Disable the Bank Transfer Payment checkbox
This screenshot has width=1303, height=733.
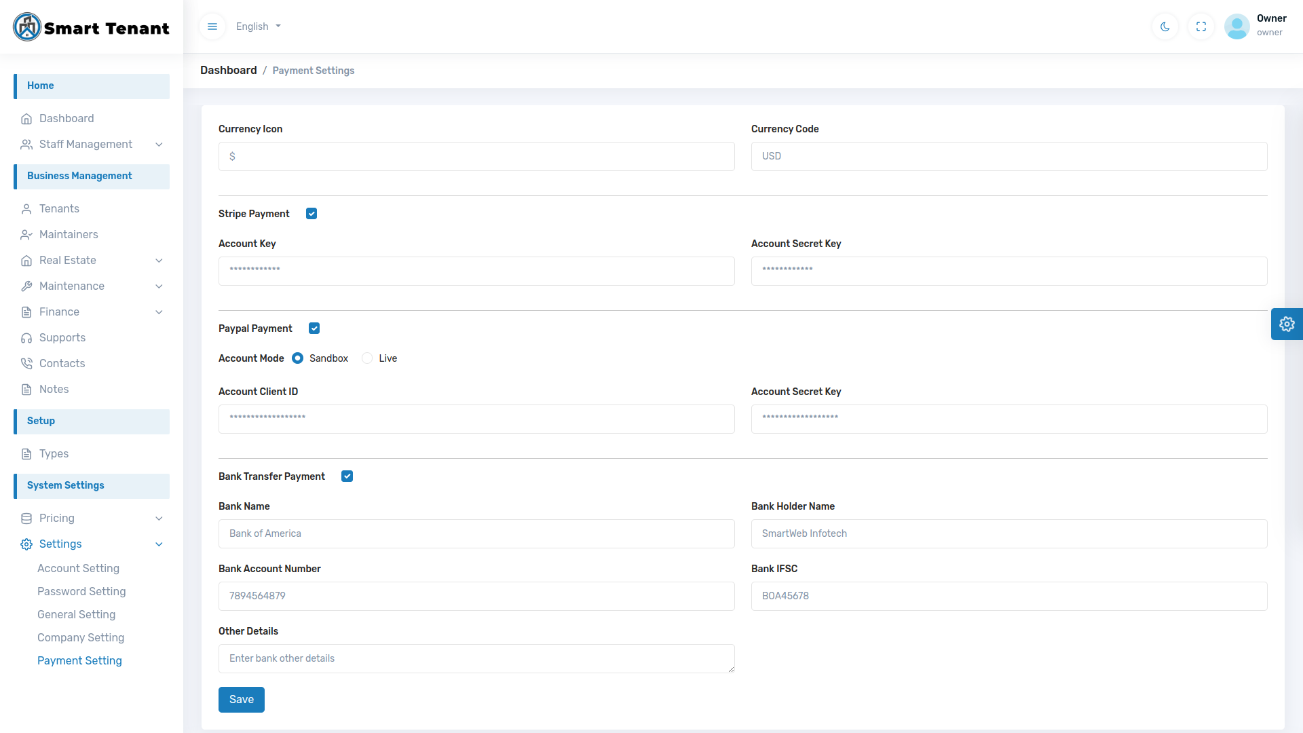(347, 476)
